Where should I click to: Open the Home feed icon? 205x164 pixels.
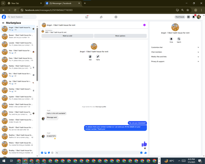(x=87, y=17)
